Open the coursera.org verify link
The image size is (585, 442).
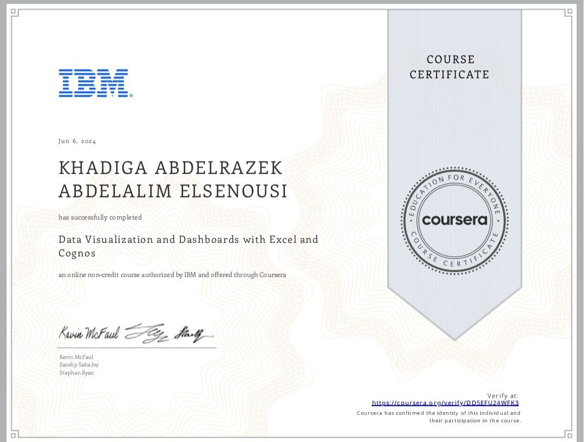click(445, 403)
